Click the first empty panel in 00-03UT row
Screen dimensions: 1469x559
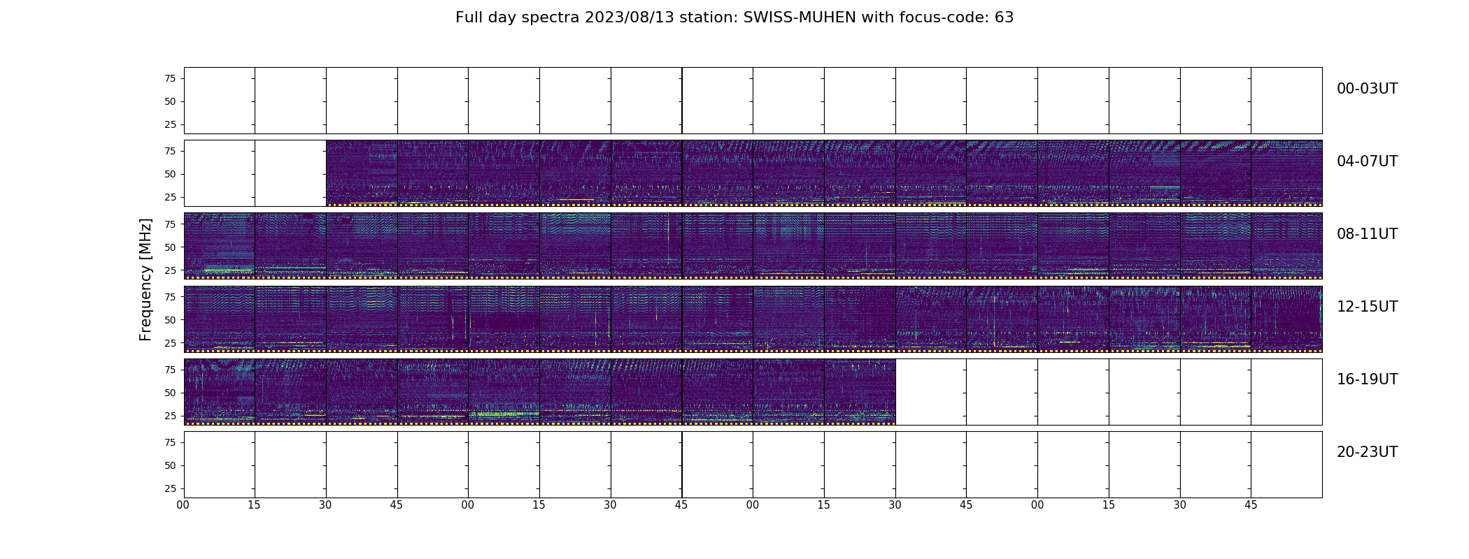click(x=220, y=101)
